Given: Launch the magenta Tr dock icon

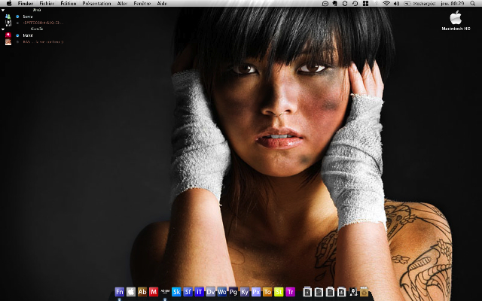Looking at the screenshot, I should pos(290,291).
